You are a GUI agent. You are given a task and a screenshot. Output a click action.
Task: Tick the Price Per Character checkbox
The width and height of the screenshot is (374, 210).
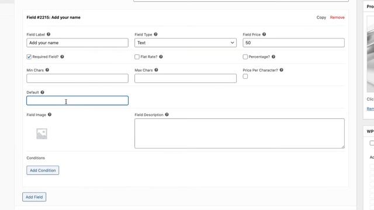click(x=245, y=76)
